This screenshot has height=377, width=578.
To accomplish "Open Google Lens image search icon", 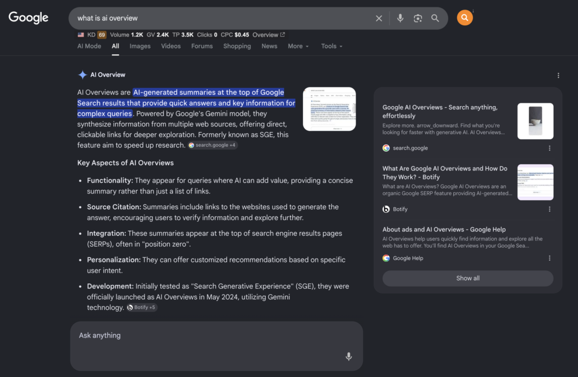I will [x=418, y=18].
